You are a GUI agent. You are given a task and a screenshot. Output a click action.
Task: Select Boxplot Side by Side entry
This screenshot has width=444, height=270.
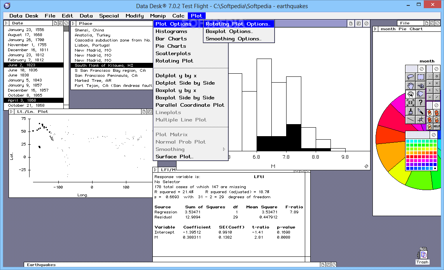coord(191,98)
